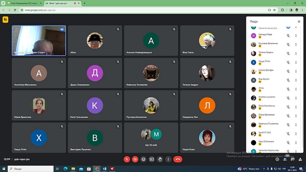Click the people list scrollbar

point(302,128)
